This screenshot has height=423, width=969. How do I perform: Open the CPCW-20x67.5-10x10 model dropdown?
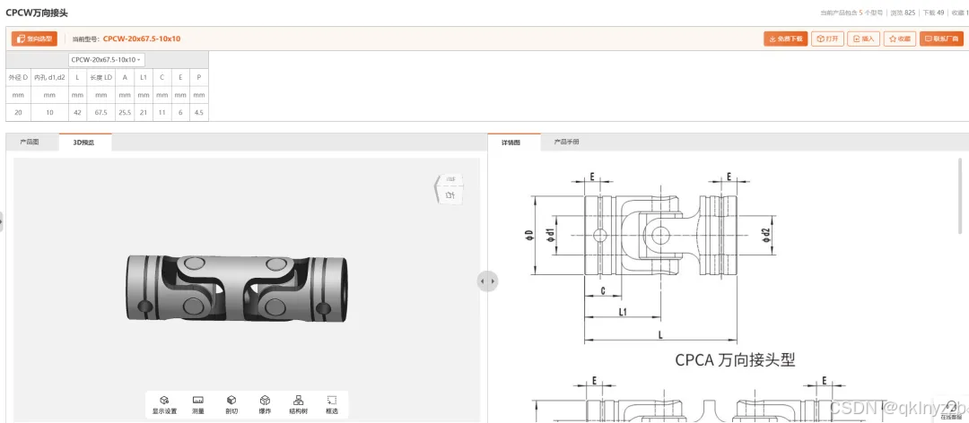pos(106,60)
